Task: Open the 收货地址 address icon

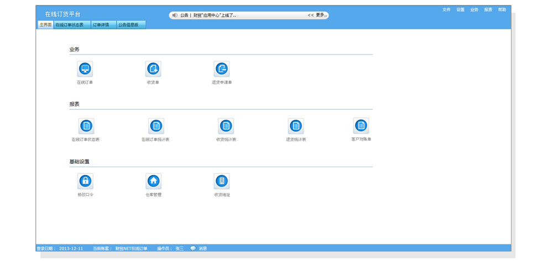Action: click(222, 181)
